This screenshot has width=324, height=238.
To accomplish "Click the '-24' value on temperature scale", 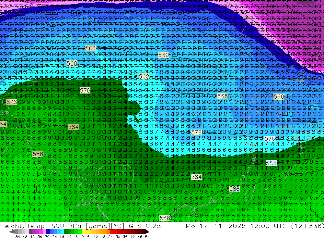I will click(54, 237).
